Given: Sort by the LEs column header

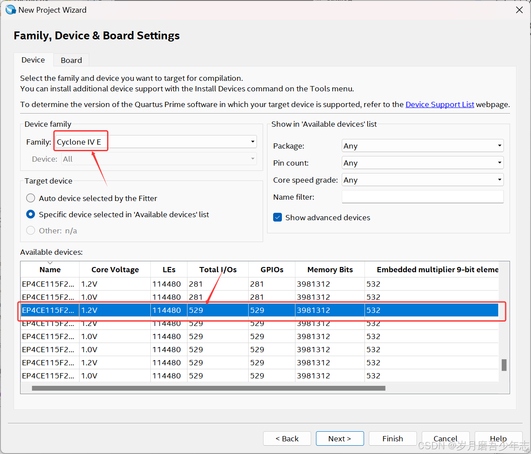Looking at the screenshot, I should (x=169, y=270).
